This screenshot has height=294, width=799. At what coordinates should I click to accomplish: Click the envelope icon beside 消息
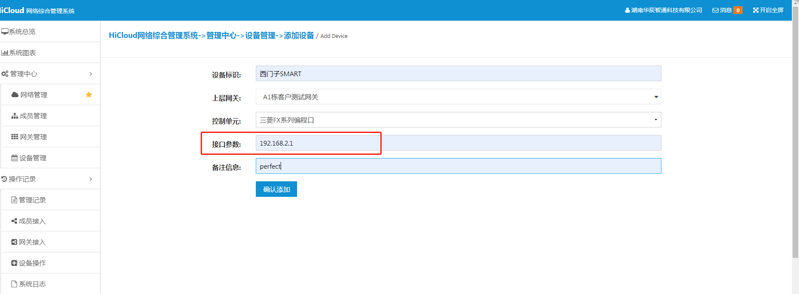[x=715, y=11]
